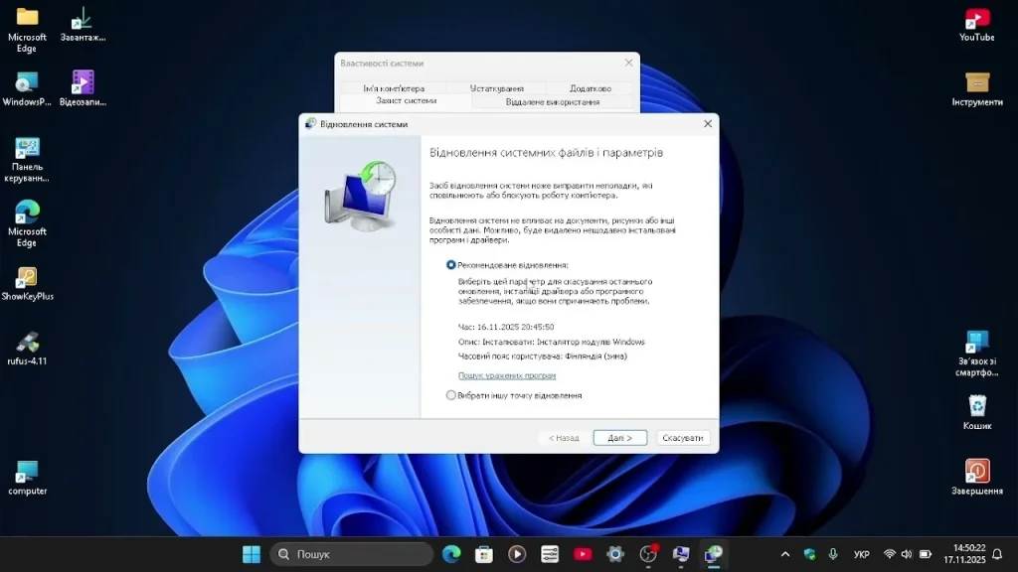
Task: Launch Microsoft Edge browser shortcut on desktop
Action: coord(27,224)
